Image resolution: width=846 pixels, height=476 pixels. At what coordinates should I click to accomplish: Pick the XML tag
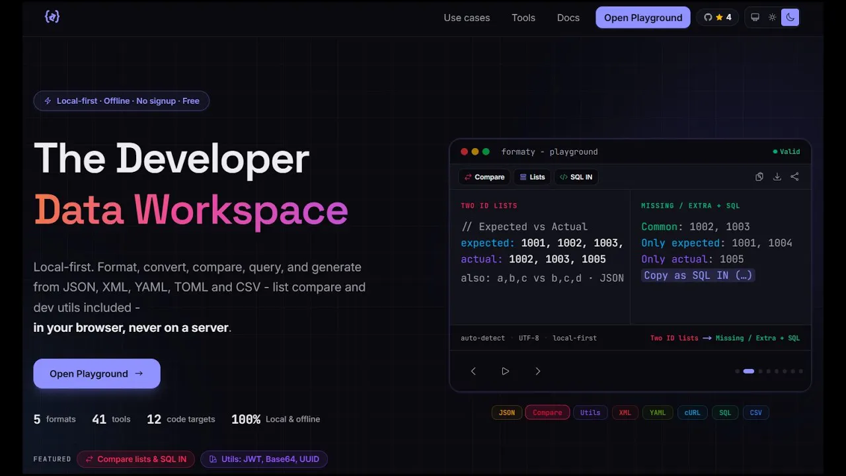[x=625, y=413]
